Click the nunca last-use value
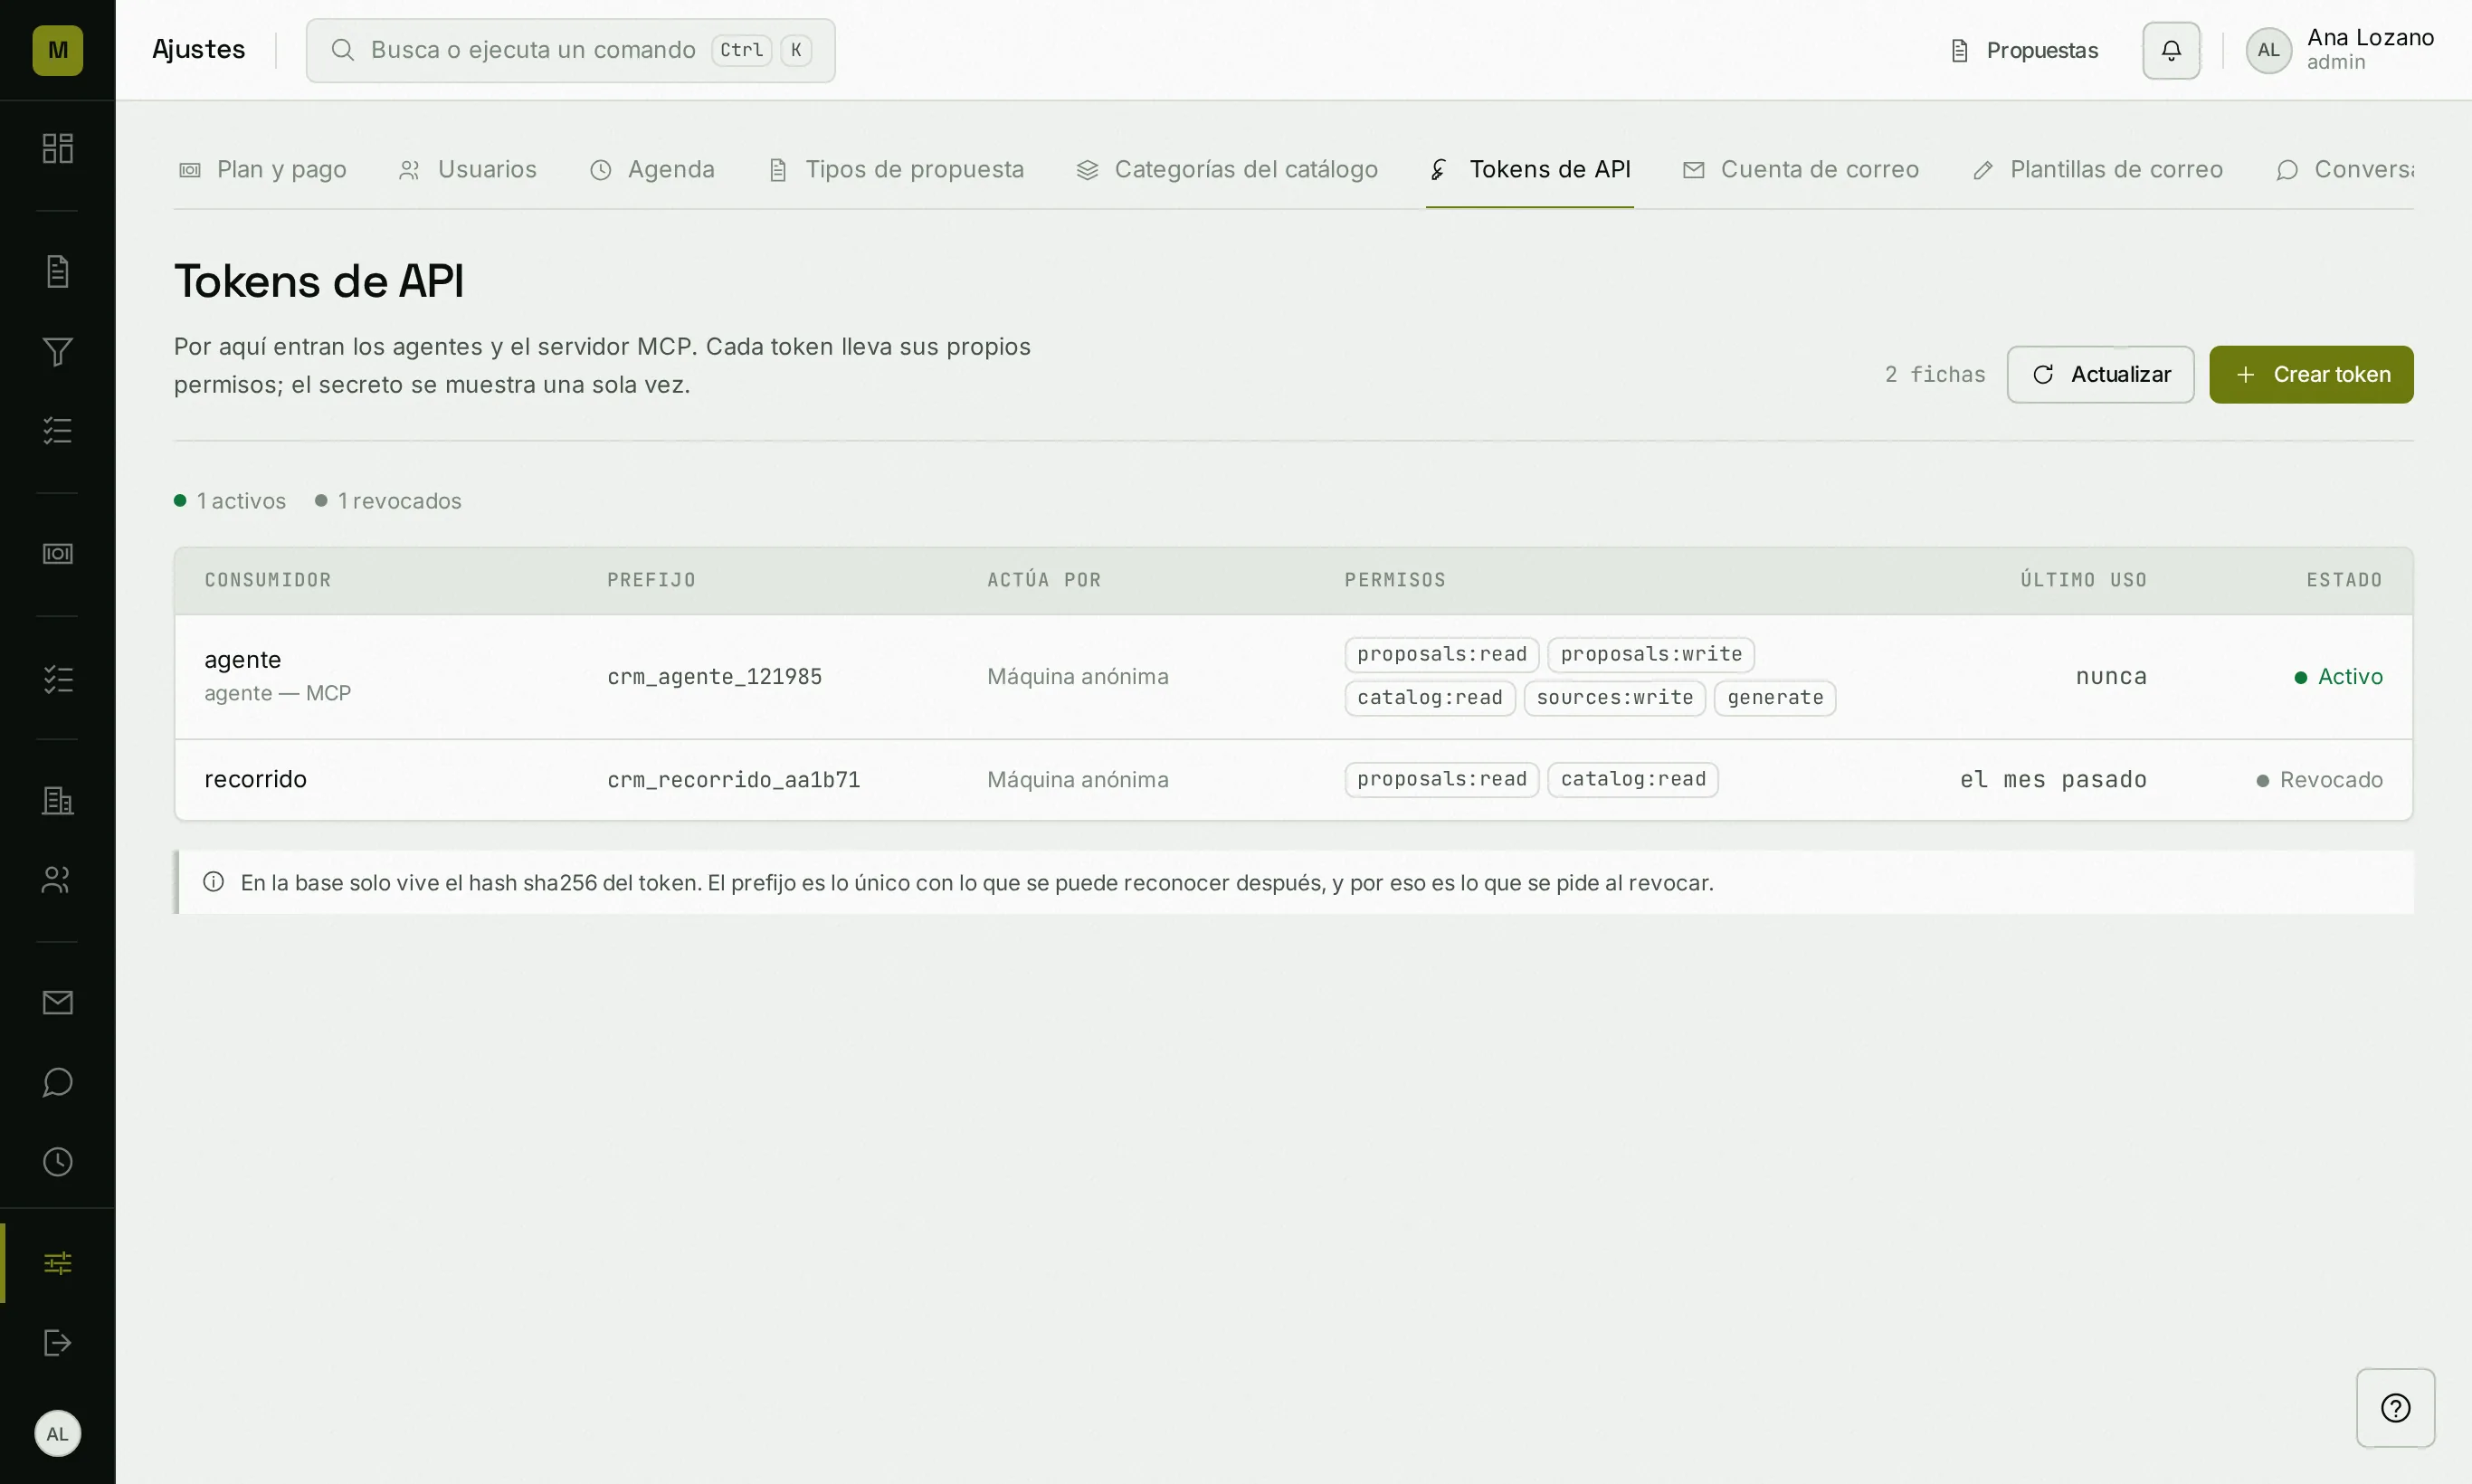This screenshot has height=1484, width=2472. pyautogui.click(x=2110, y=677)
